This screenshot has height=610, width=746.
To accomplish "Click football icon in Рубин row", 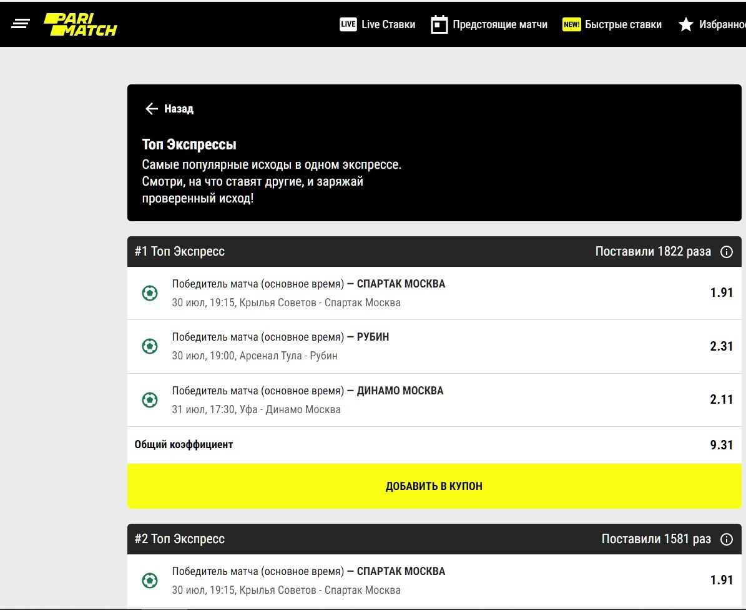I will click(150, 346).
